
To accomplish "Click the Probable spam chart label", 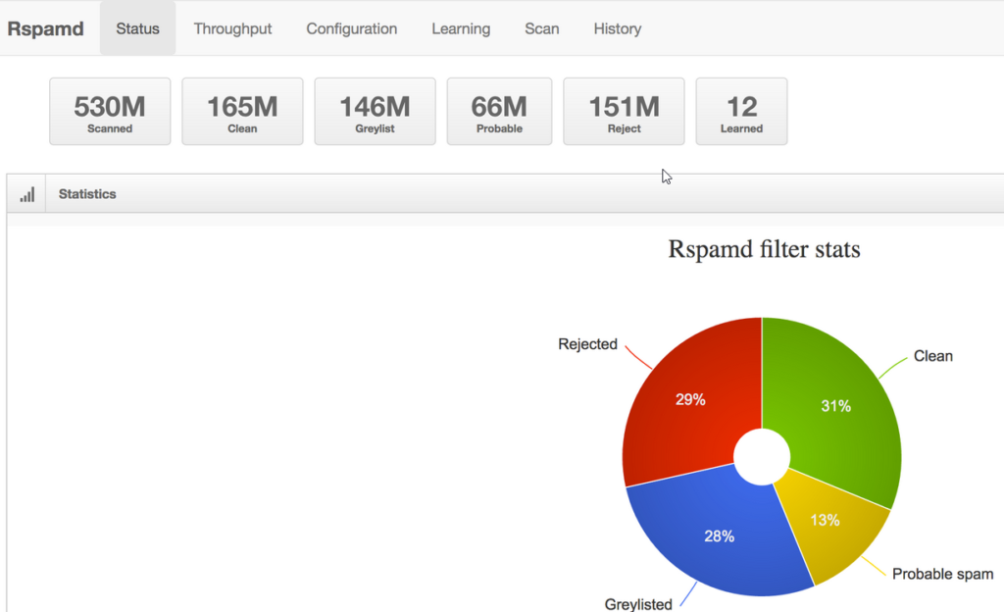I will pyautogui.click(x=942, y=574).
